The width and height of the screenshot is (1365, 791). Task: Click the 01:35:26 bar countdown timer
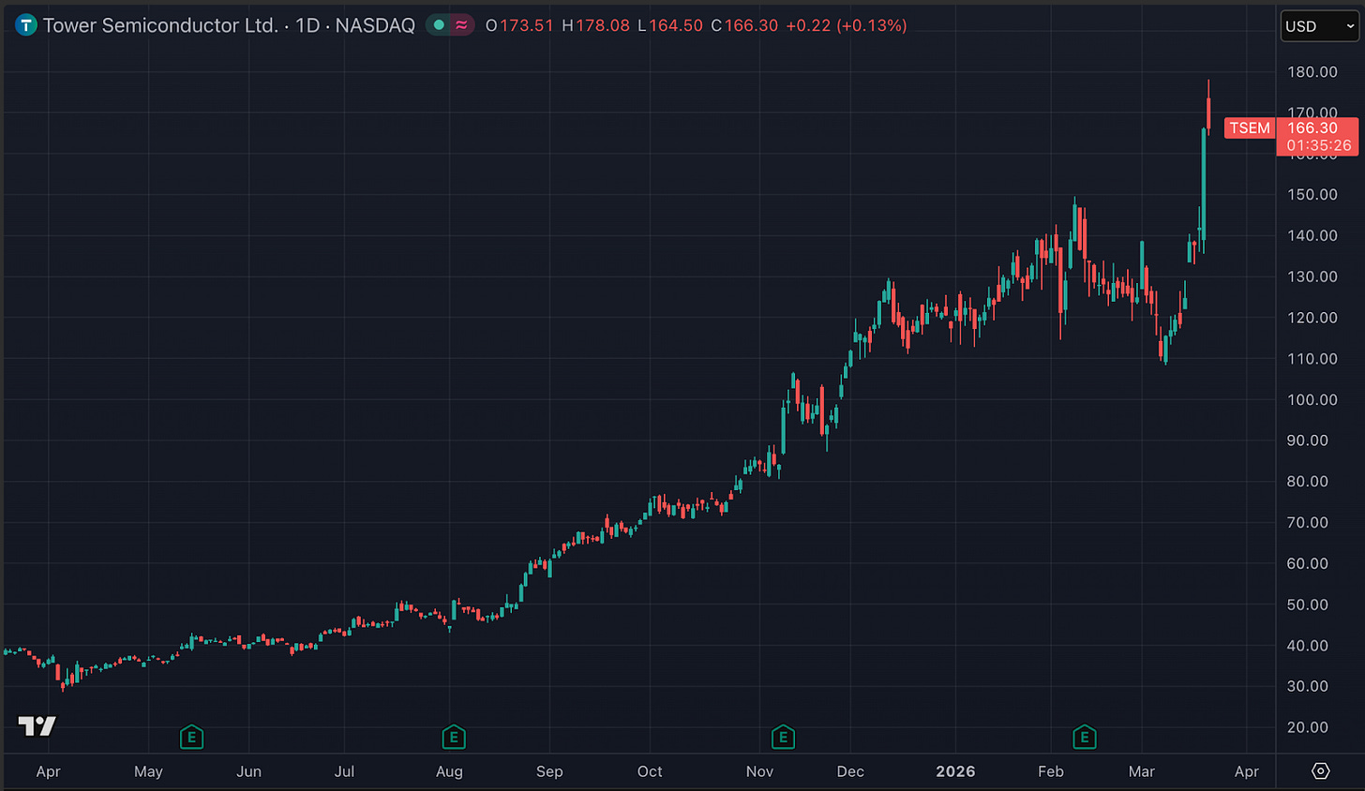click(x=1319, y=145)
